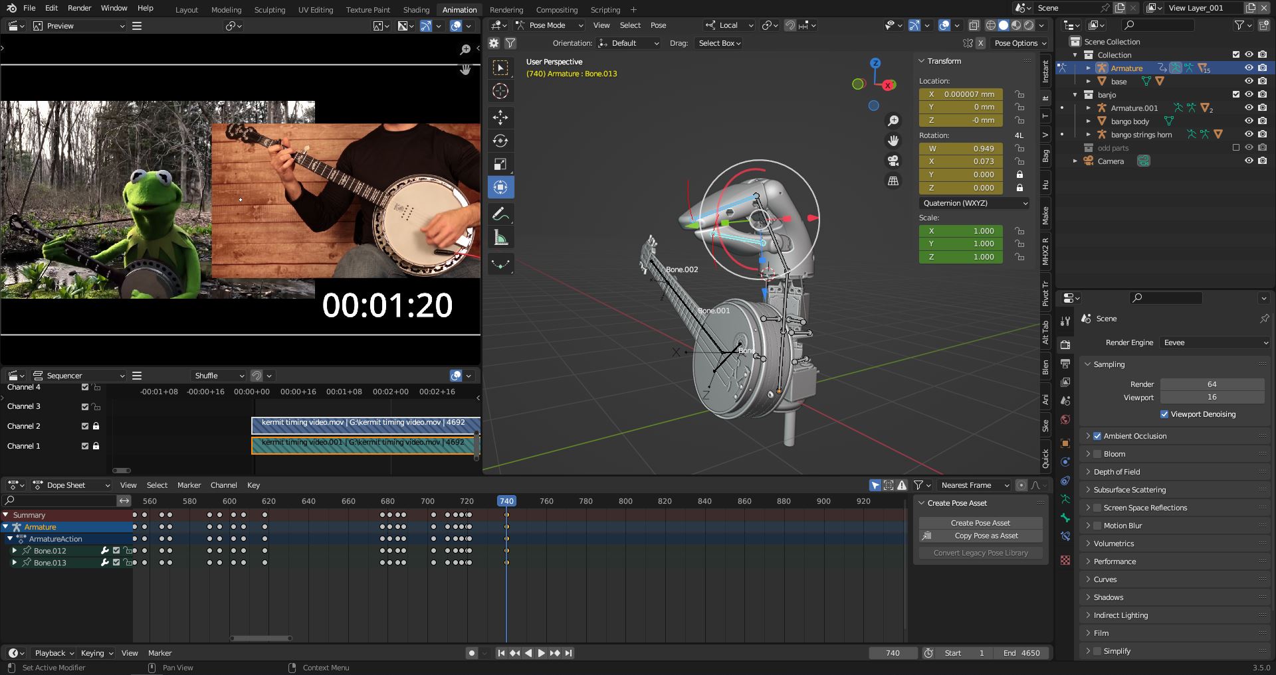Click the Create Pose Asset button
1276x675 pixels.
(x=980, y=523)
